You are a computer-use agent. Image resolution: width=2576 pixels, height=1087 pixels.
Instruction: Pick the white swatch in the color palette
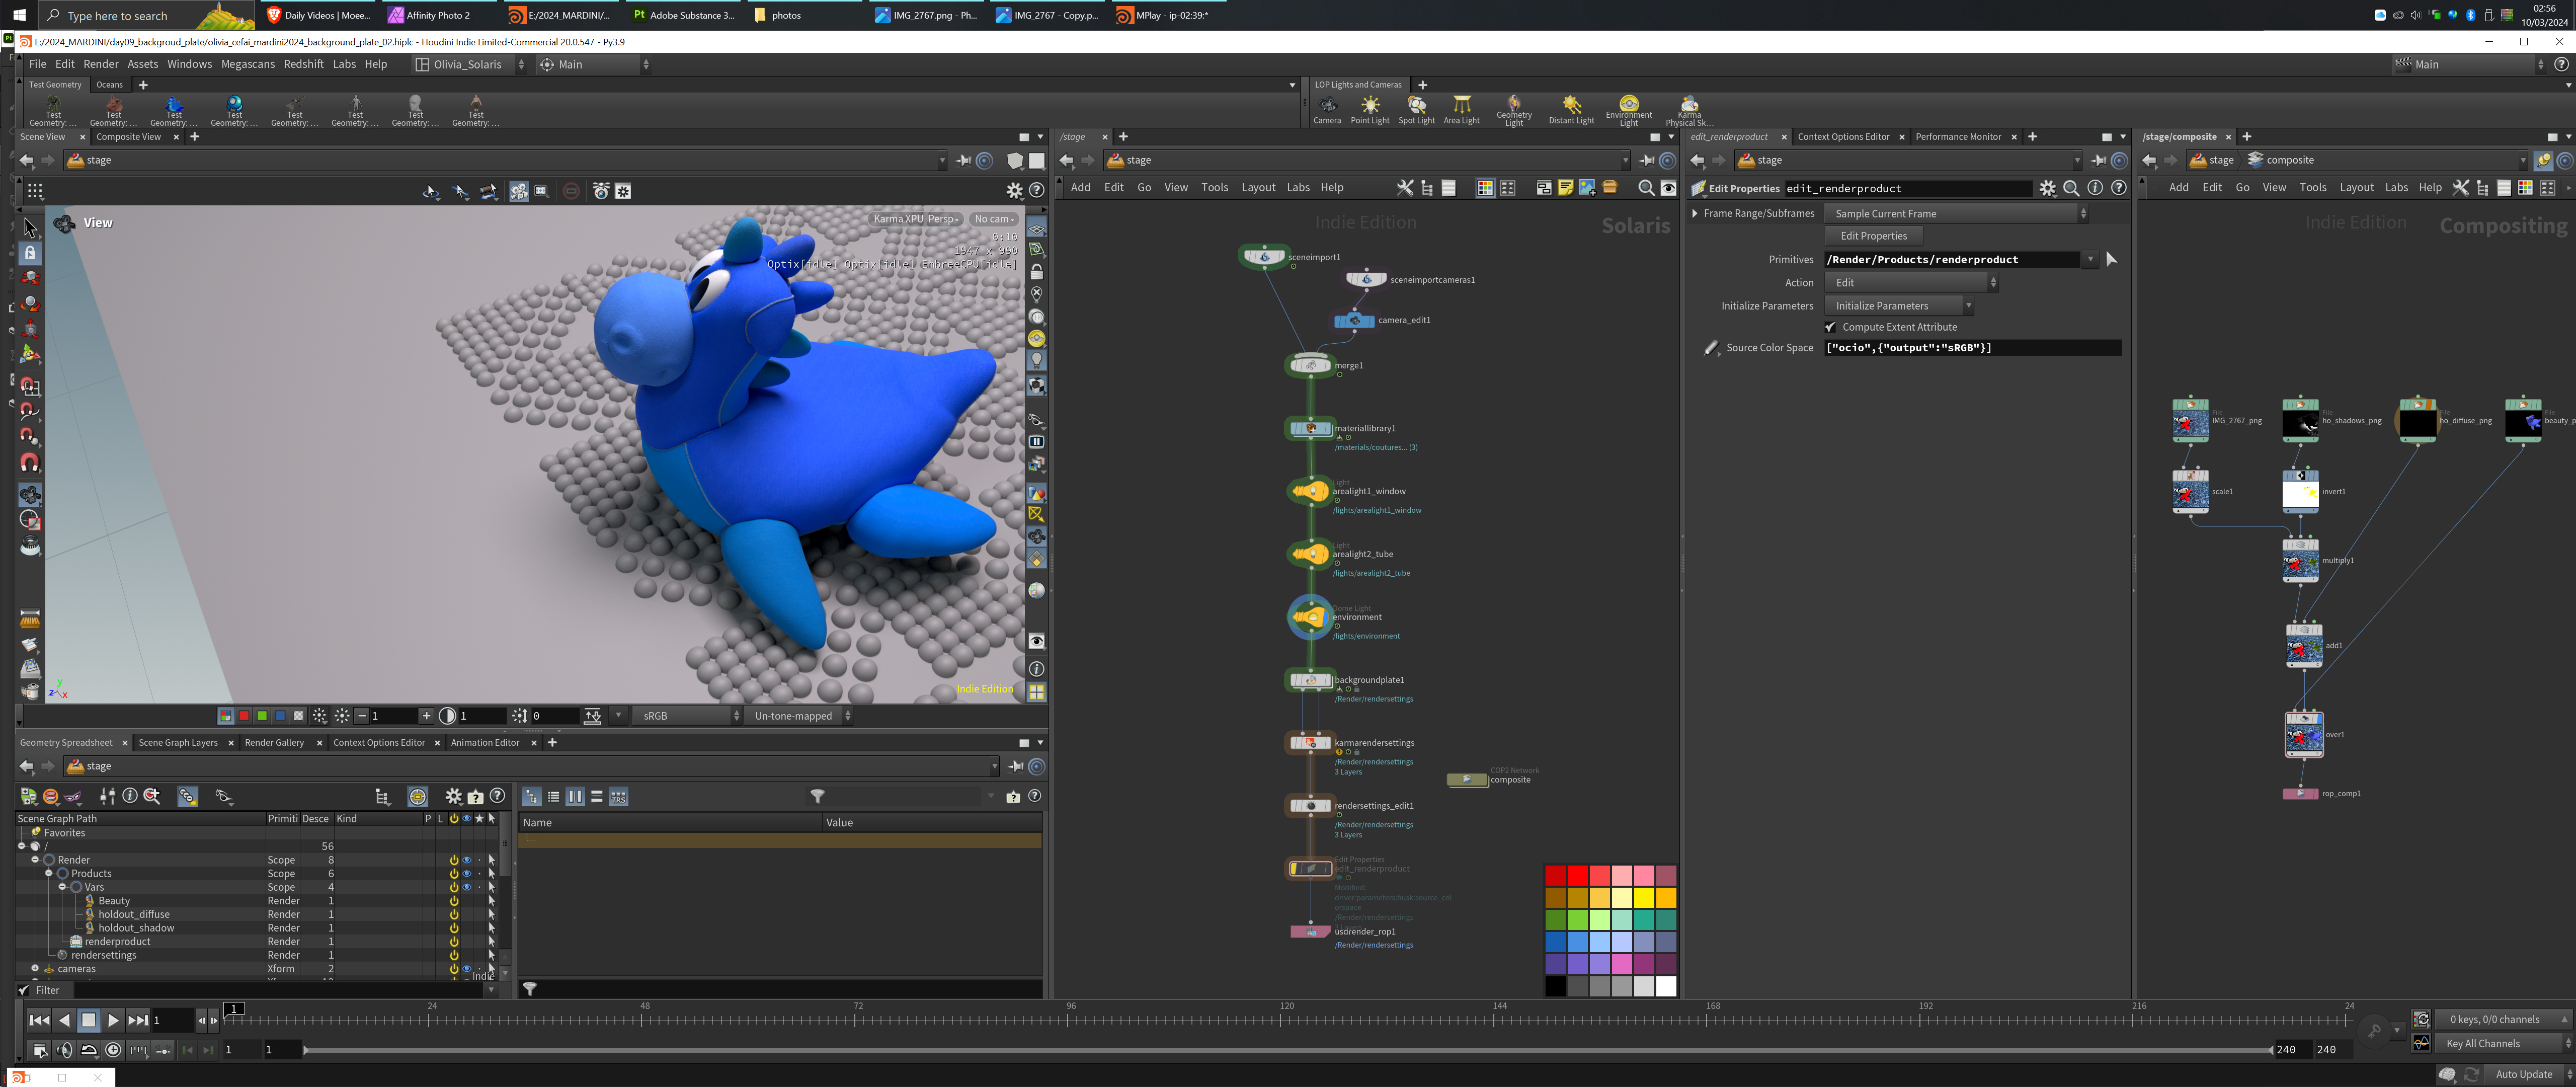tap(1666, 987)
